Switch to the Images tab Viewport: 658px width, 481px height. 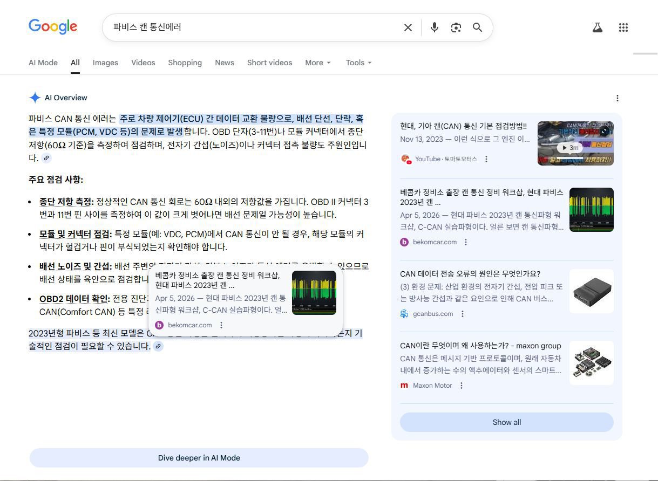(x=105, y=63)
